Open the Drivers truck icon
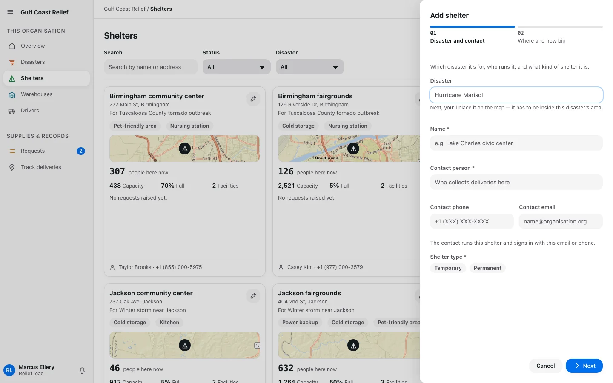 (x=12, y=111)
